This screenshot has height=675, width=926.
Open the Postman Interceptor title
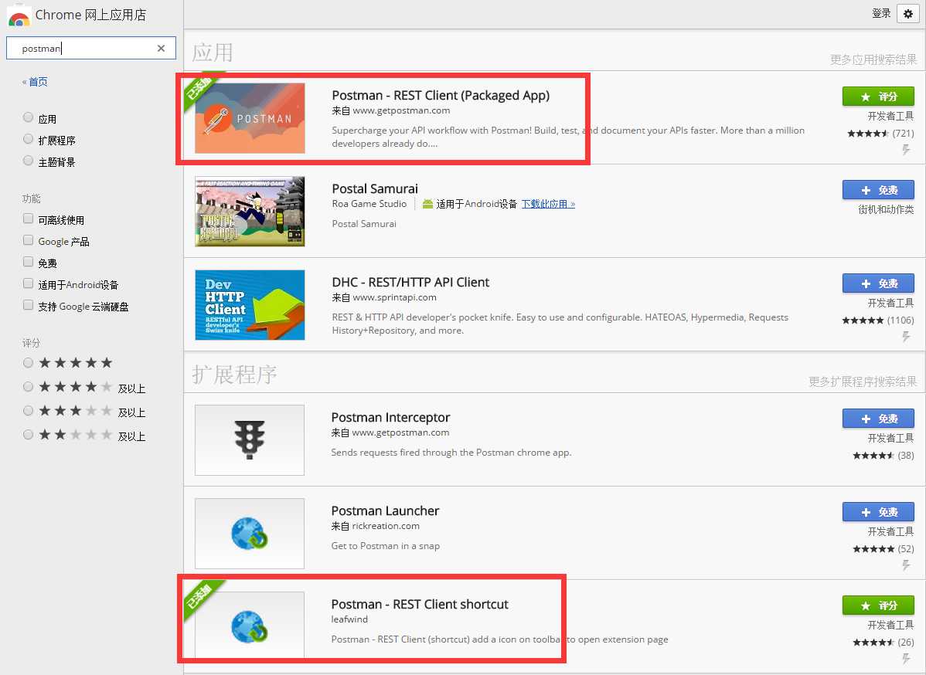click(x=390, y=418)
